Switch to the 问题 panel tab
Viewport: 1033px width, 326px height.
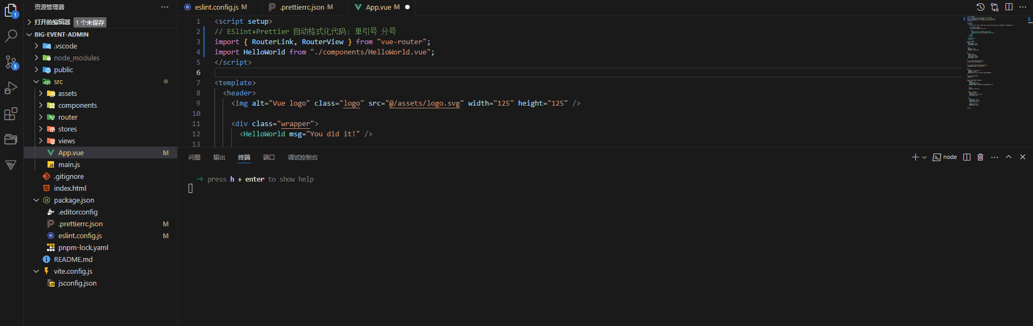(194, 157)
